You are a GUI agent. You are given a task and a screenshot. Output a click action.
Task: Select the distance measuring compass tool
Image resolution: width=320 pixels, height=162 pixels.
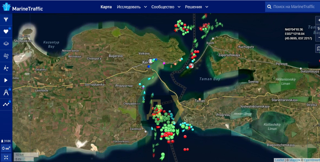pyautogui.click(x=6, y=92)
